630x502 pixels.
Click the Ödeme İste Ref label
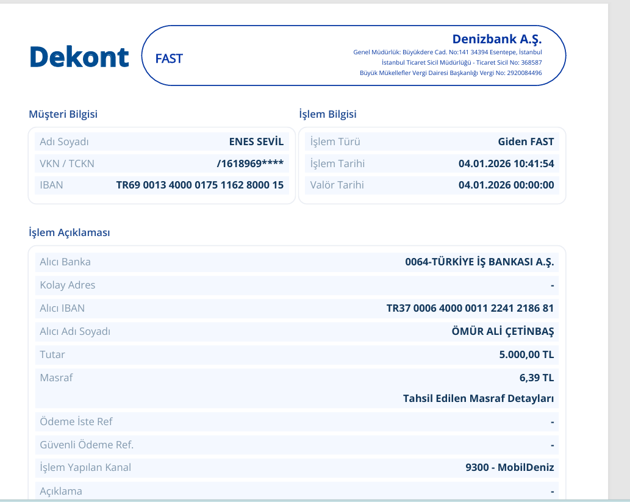click(76, 421)
